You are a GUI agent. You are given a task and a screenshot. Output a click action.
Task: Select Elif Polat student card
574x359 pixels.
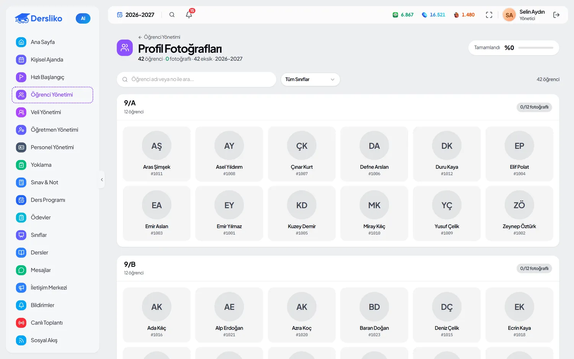[x=519, y=154]
